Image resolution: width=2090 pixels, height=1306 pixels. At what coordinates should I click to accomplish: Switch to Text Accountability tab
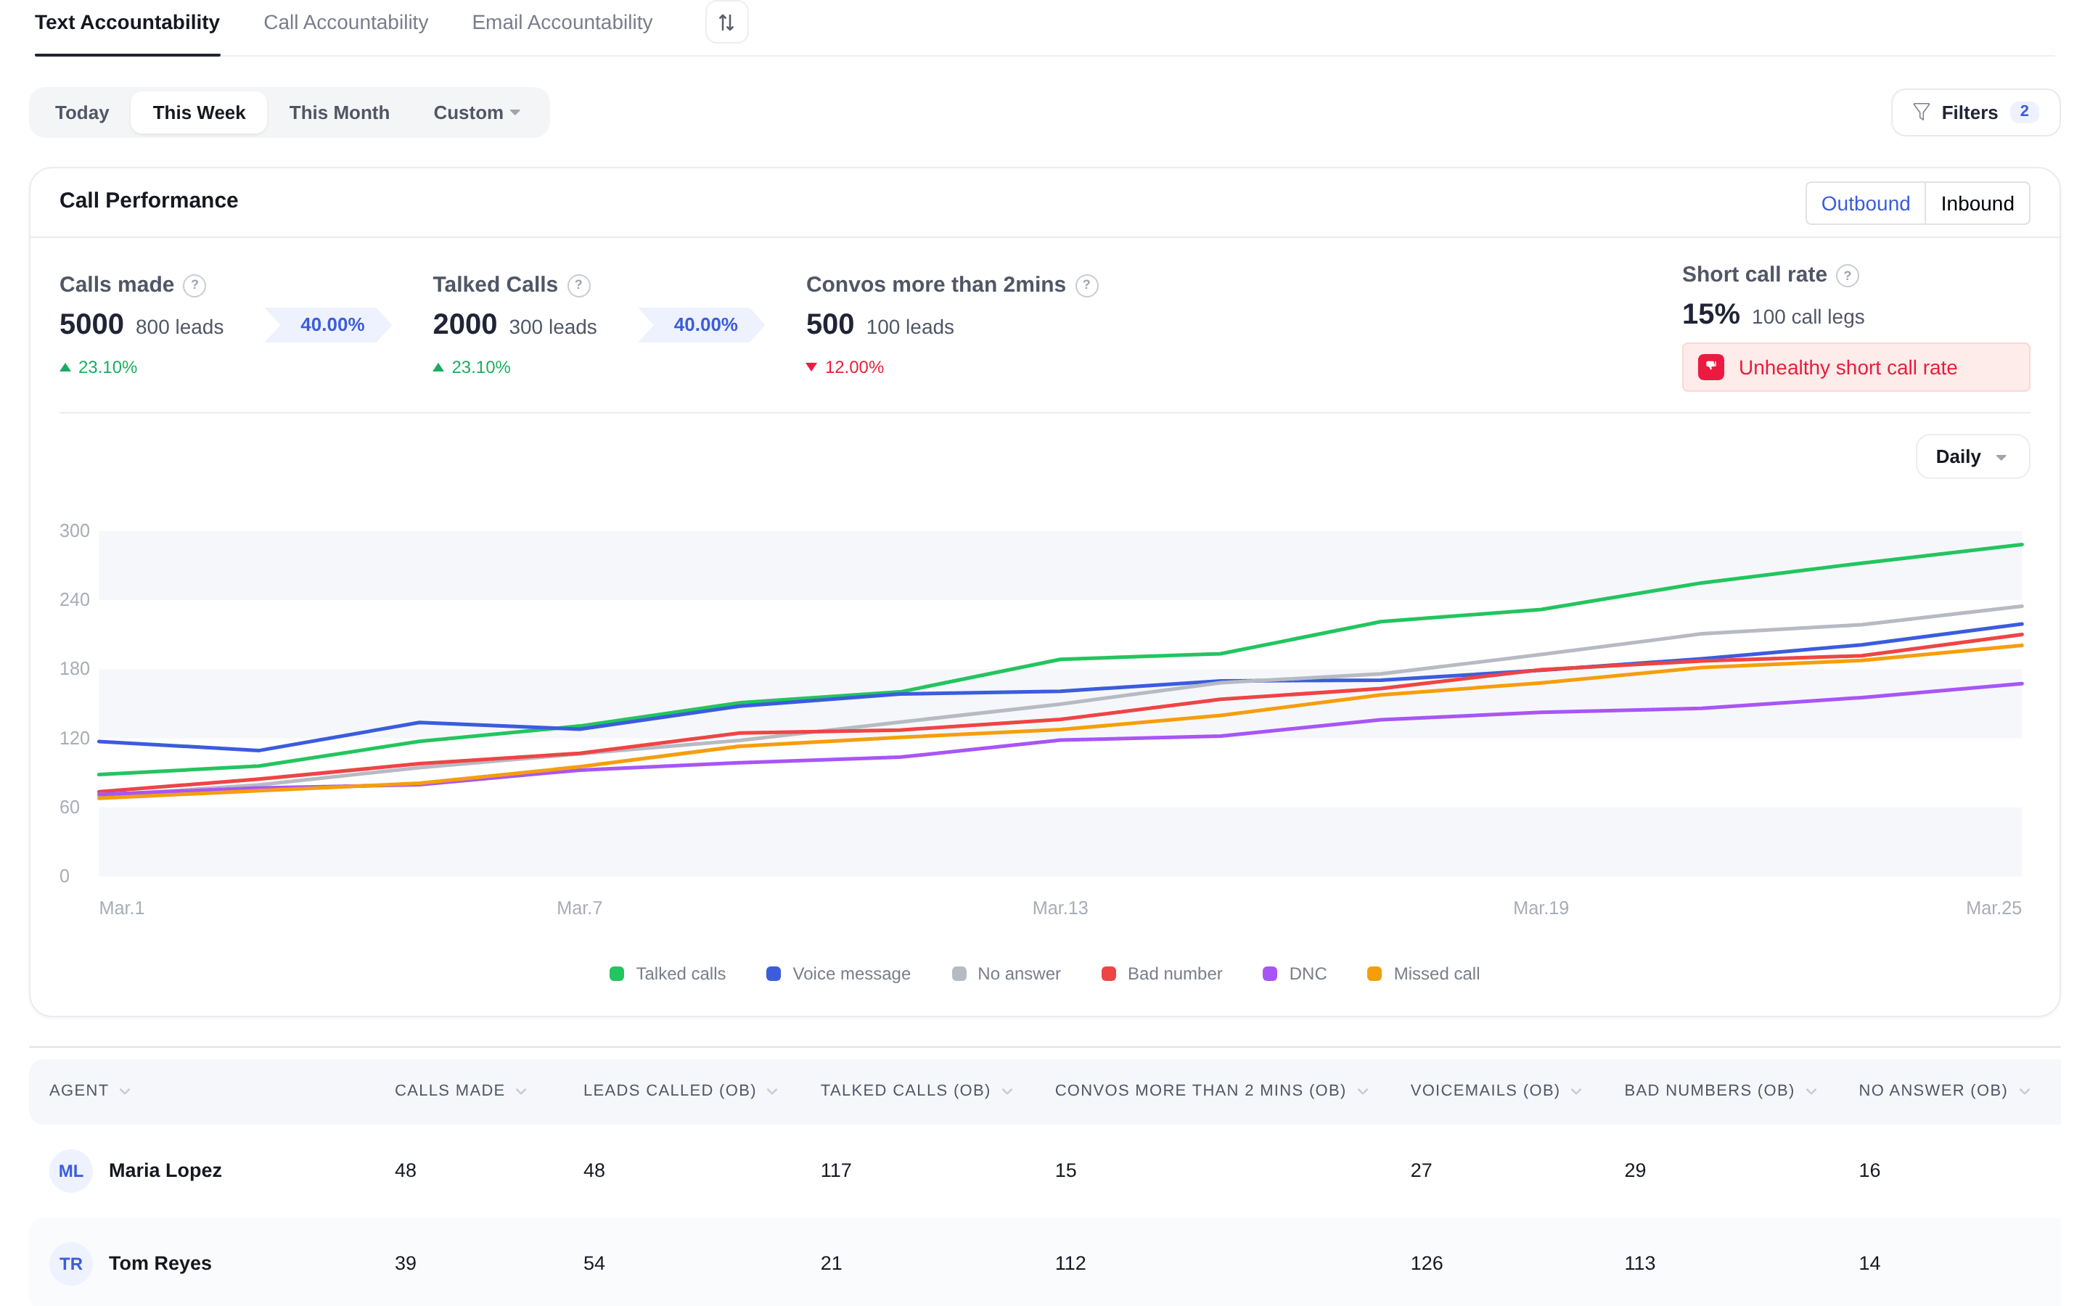pos(127,22)
